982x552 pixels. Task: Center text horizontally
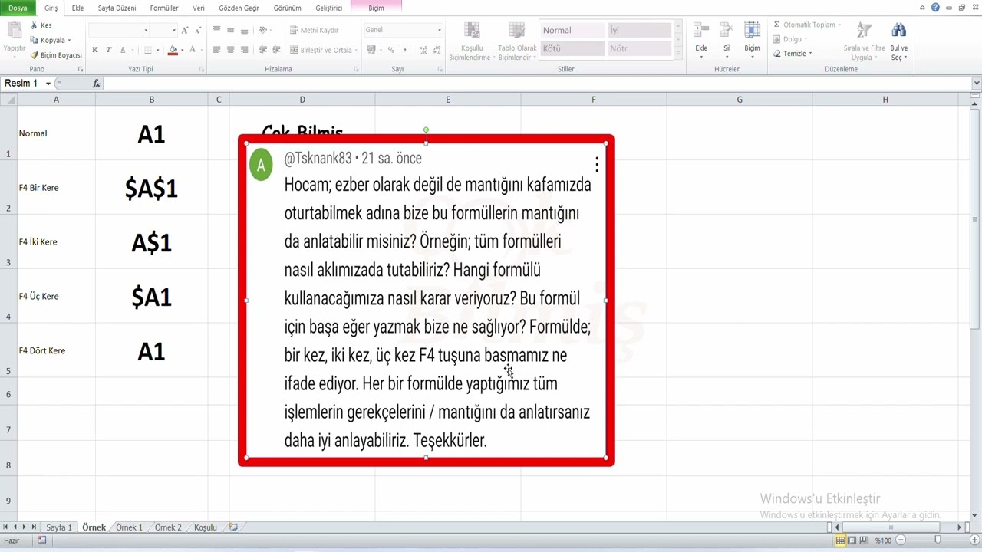[x=230, y=50]
